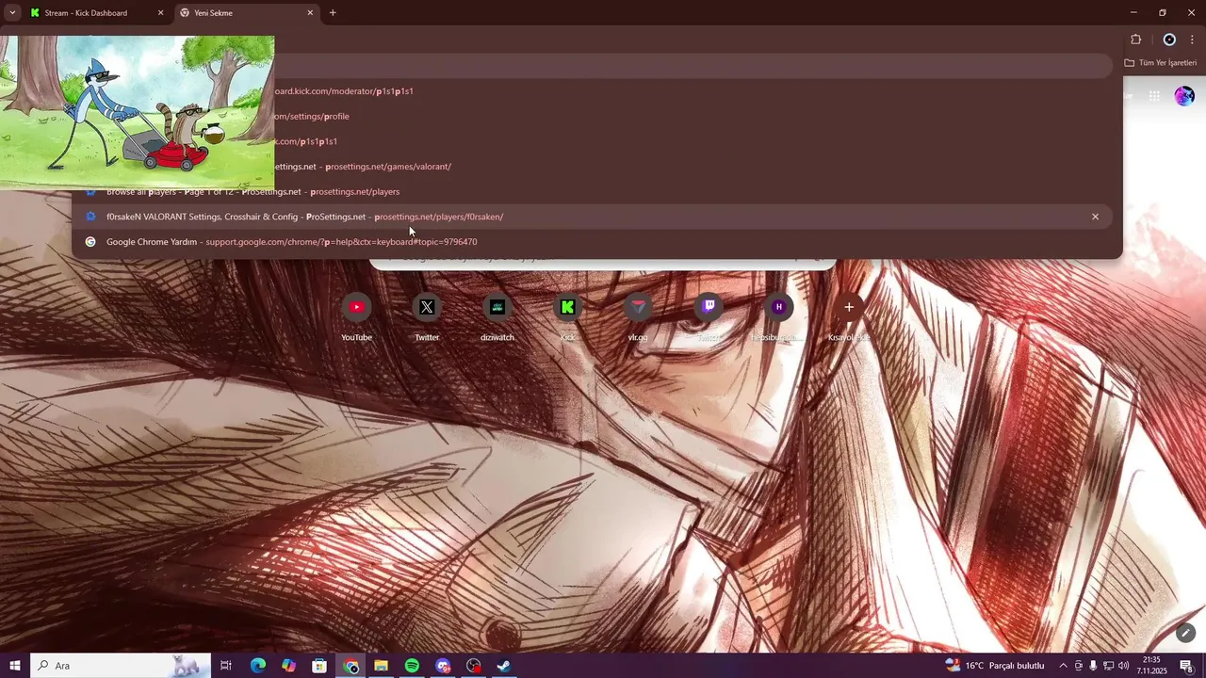The image size is (1206, 678).
Task: Open the Google apps grid
Action: pos(1154,96)
